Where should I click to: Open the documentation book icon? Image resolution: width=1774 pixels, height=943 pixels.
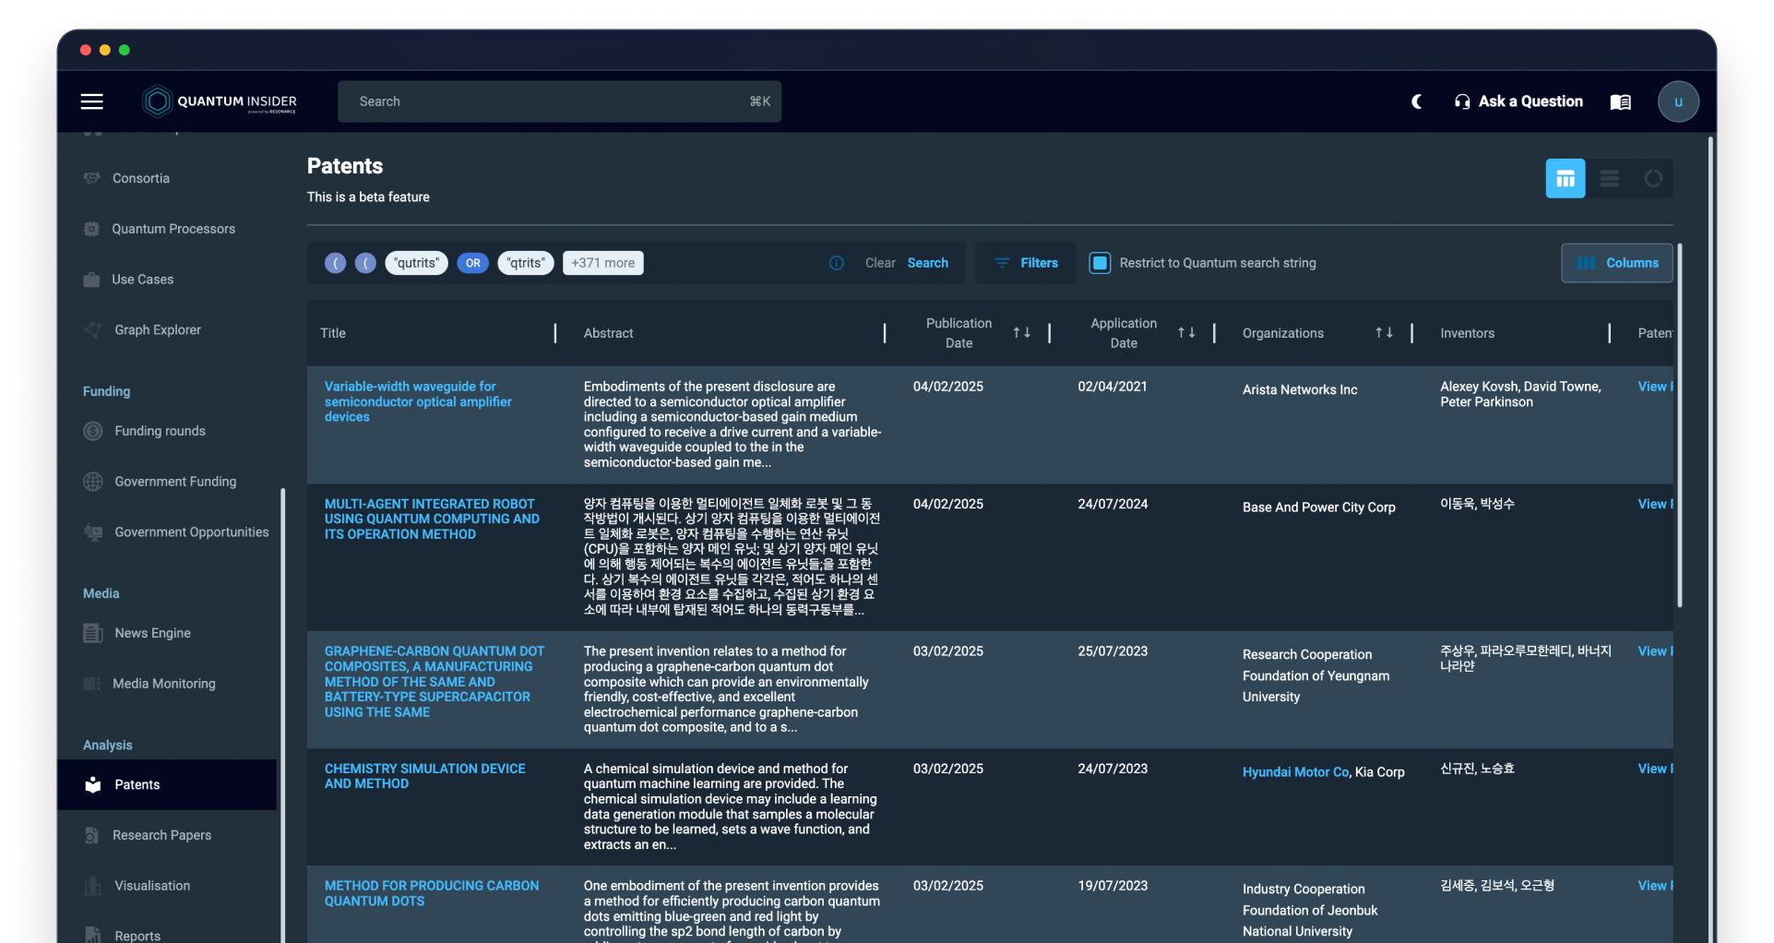(1621, 101)
